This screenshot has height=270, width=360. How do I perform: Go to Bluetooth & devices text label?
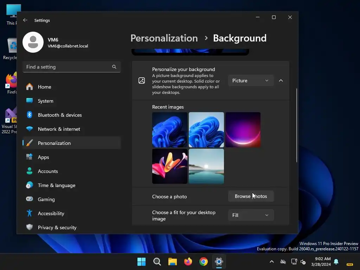60,115
